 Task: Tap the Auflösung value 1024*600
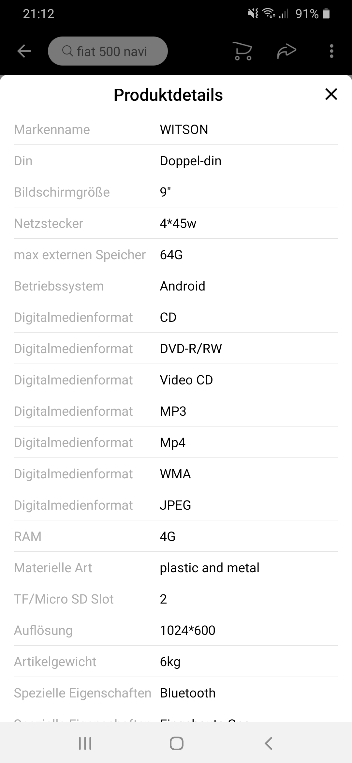point(187,631)
